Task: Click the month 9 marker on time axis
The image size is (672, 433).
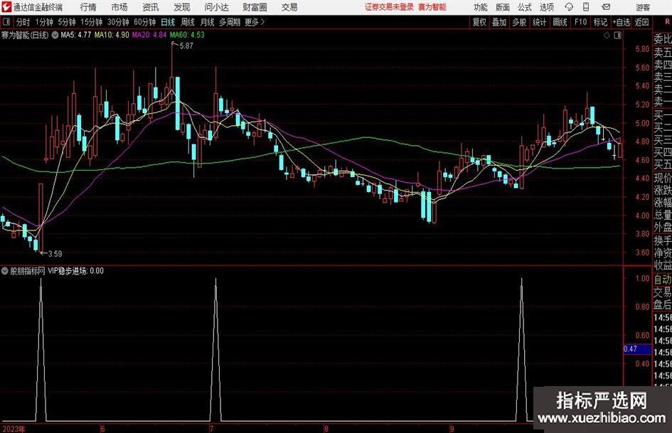Action: tap(452, 429)
